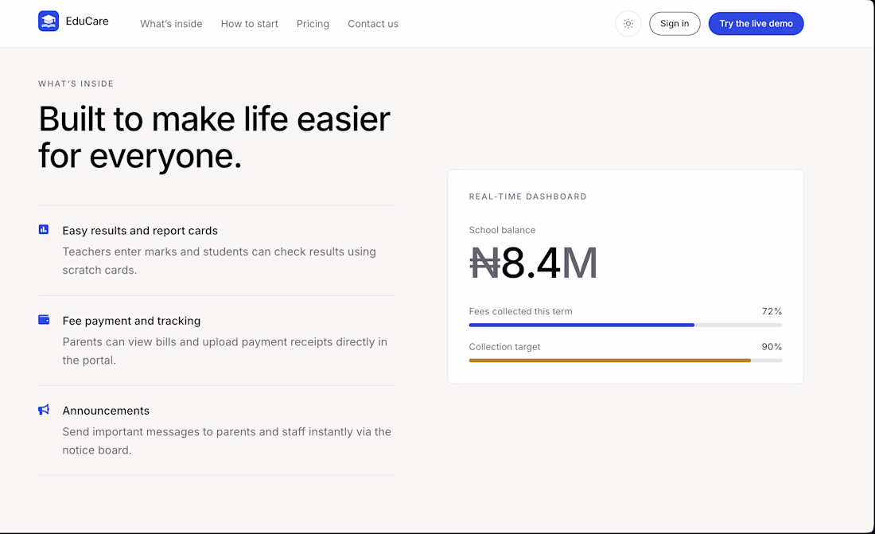Screen dimensions: 875x534
Task: Launch Try the live demo button
Action: click(x=756, y=23)
